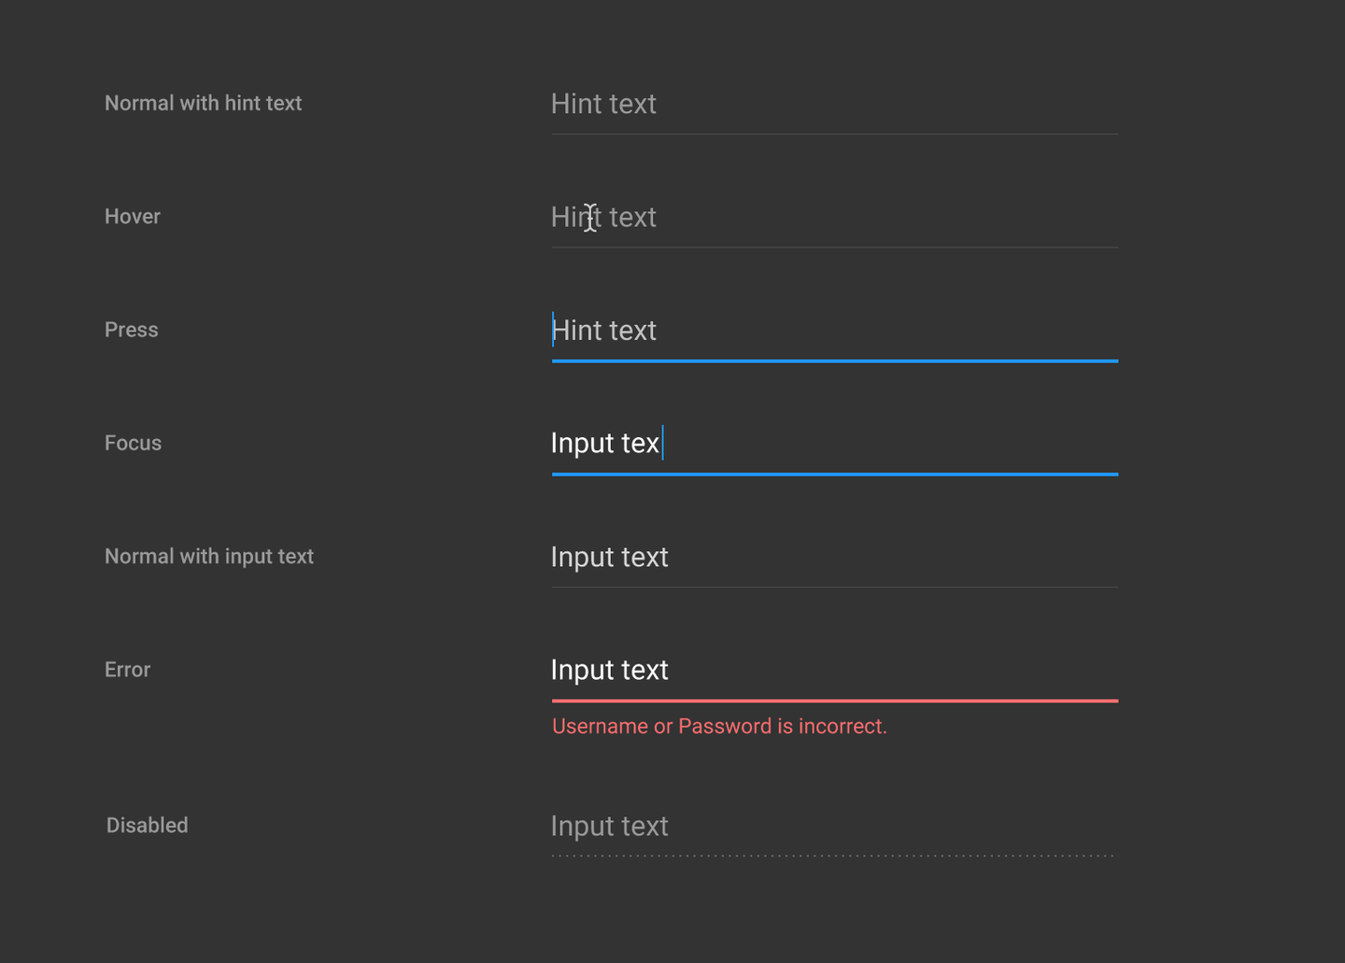Click the 'Disabled' label
The height and width of the screenshot is (963, 1345).
[x=147, y=825]
